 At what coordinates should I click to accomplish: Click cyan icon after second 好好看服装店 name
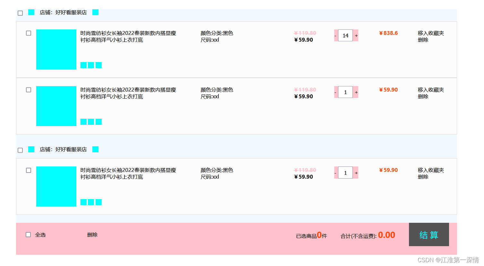pos(95,149)
